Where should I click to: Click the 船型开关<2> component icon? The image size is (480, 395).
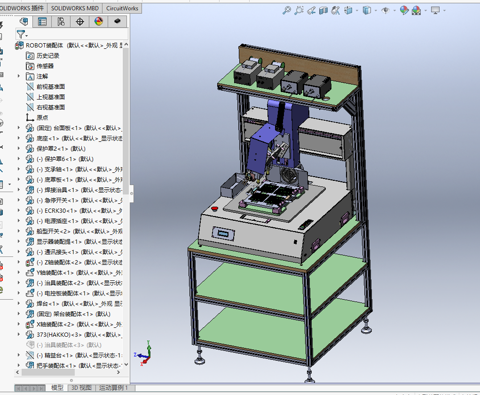(30, 232)
